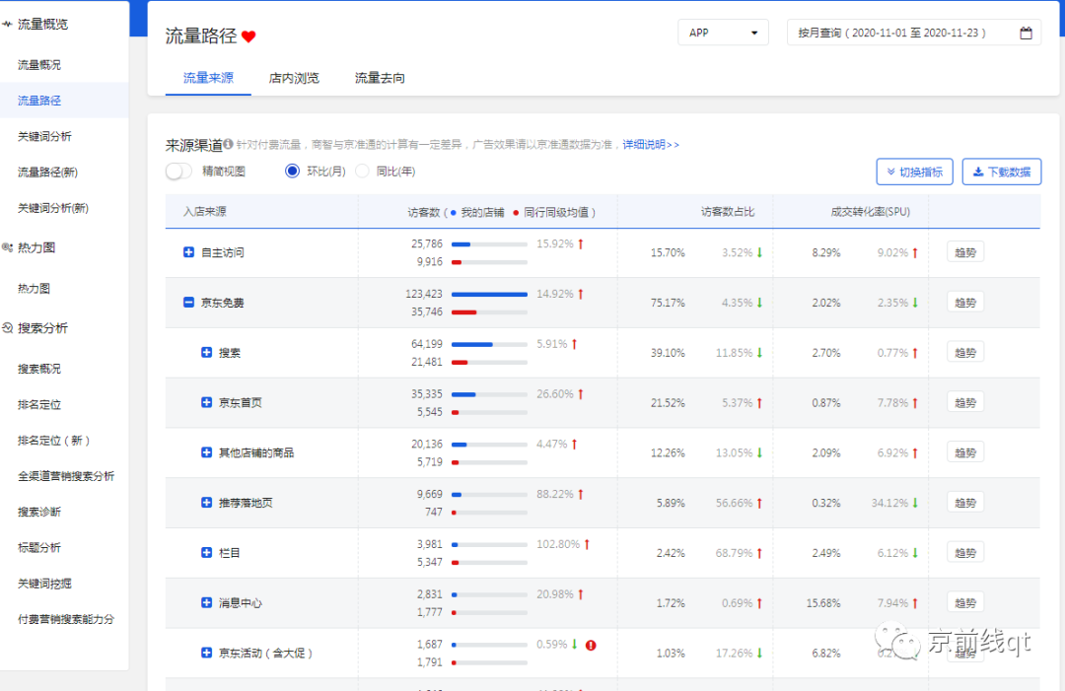Open 搜索诊断 in the sidebar
This screenshot has height=691, width=1065.
click(39, 512)
